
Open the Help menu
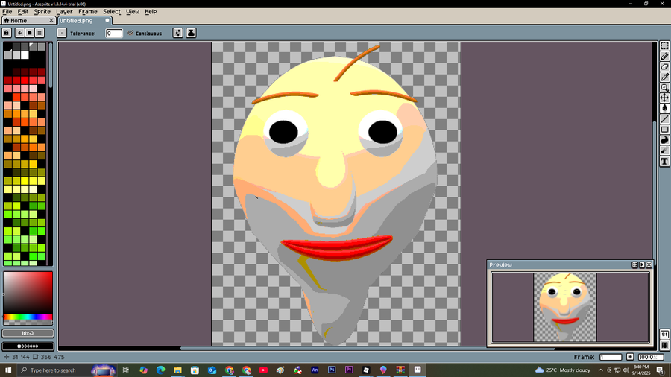(151, 11)
